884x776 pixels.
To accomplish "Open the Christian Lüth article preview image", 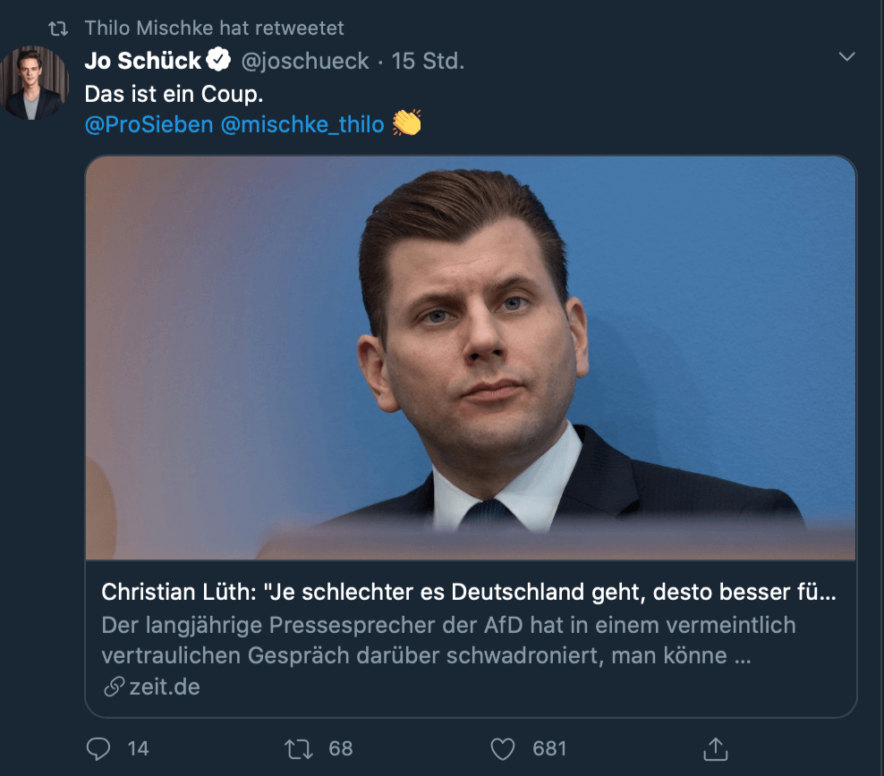I will (x=471, y=358).
